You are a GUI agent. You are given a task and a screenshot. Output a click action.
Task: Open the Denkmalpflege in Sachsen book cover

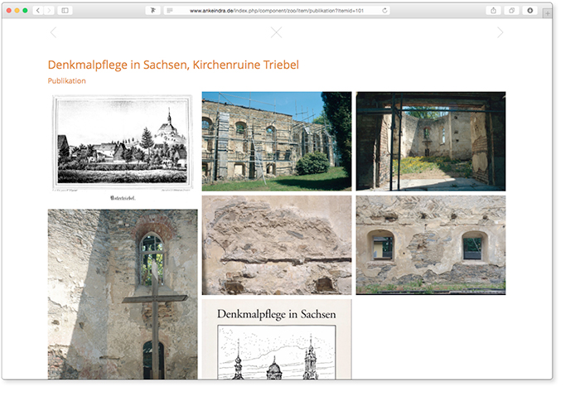[x=276, y=340]
